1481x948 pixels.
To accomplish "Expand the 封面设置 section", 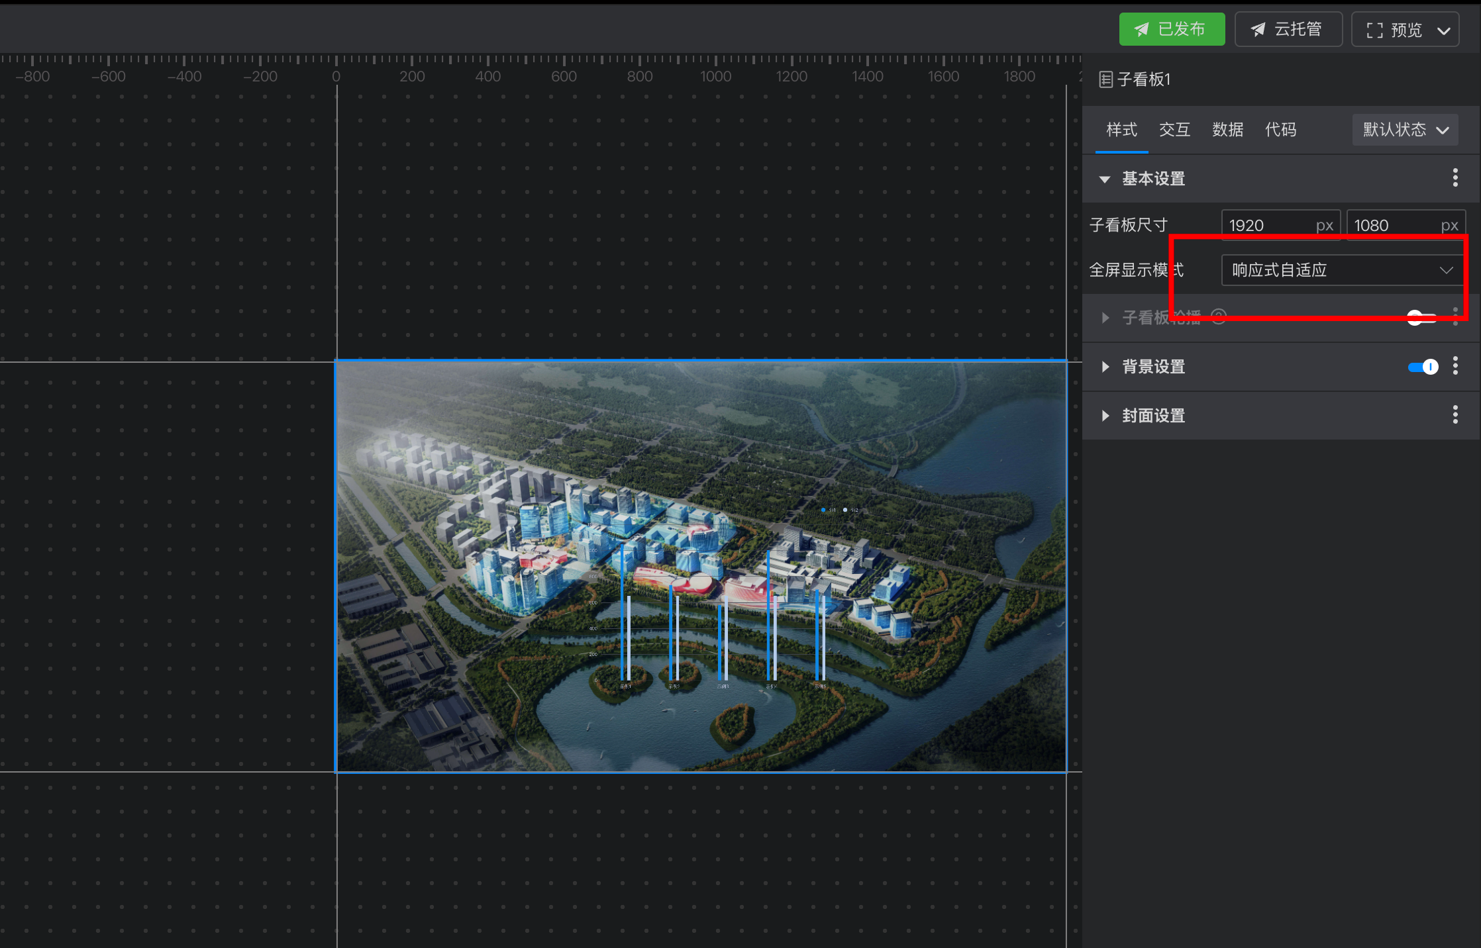I will [1105, 416].
